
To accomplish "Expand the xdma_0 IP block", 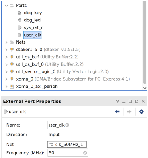I will pos(6,79).
